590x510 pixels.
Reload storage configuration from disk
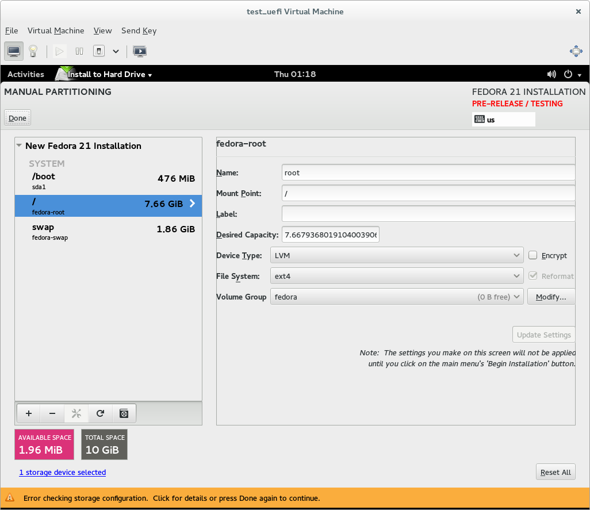(100, 414)
